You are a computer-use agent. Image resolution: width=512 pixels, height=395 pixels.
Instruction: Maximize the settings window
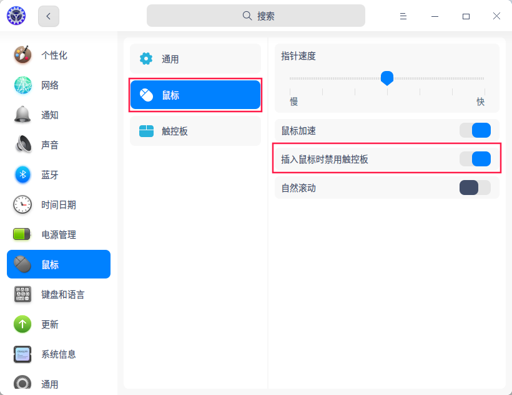point(466,16)
